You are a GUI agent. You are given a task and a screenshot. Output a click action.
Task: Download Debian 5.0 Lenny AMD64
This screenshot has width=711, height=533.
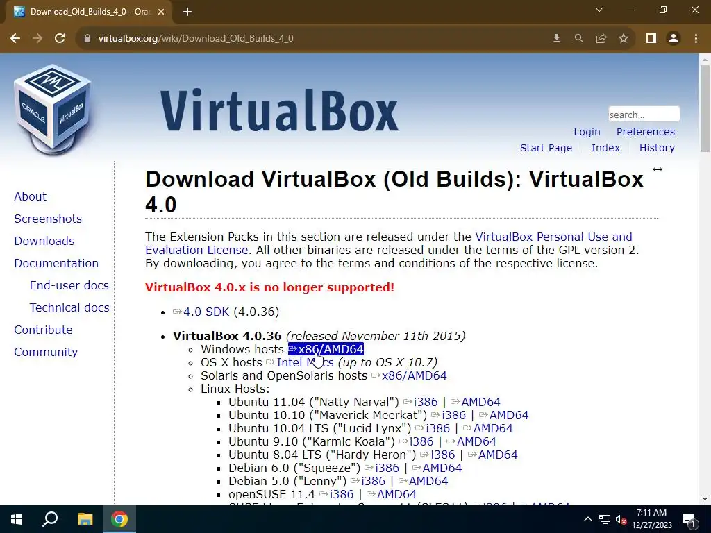click(423, 481)
